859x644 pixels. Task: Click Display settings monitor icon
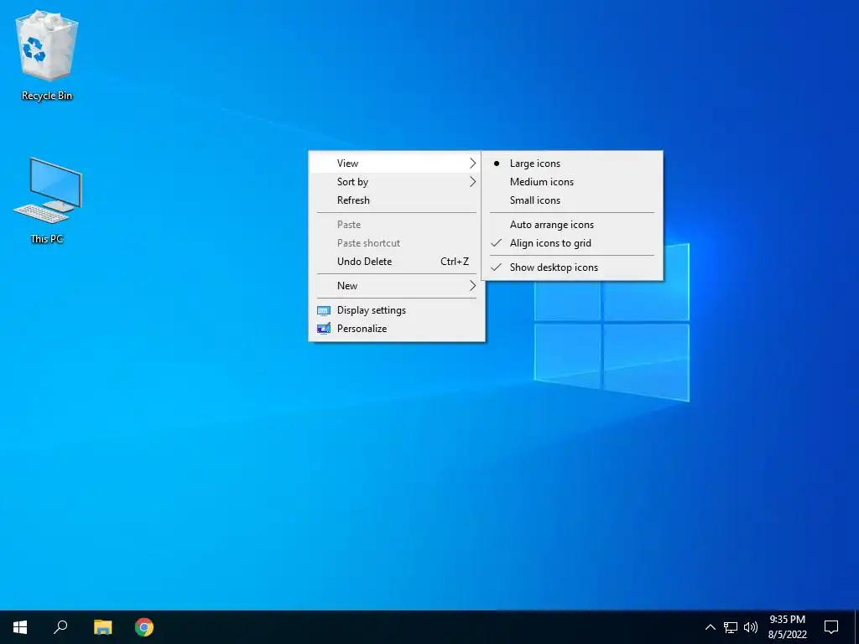pos(324,310)
